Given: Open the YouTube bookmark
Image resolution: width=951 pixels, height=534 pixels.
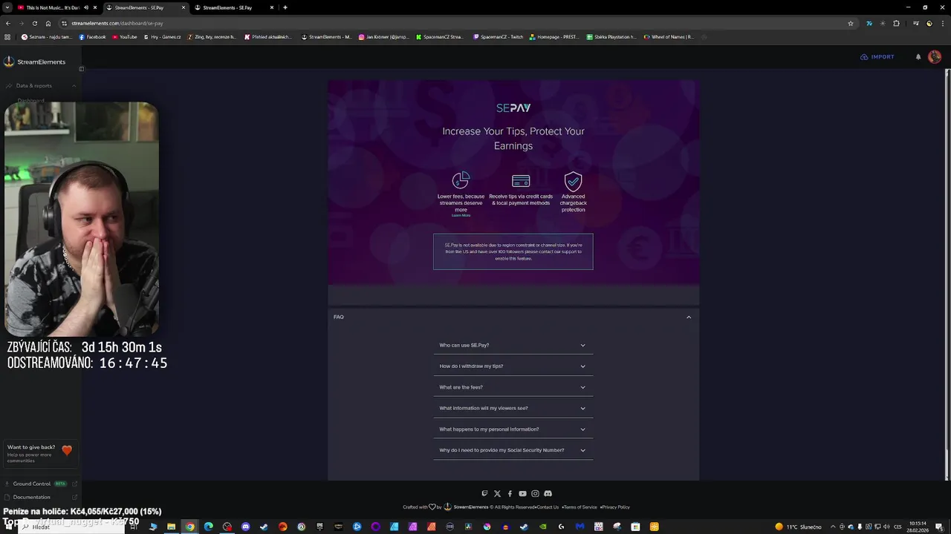Looking at the screenshot, I should coord(124,36).
